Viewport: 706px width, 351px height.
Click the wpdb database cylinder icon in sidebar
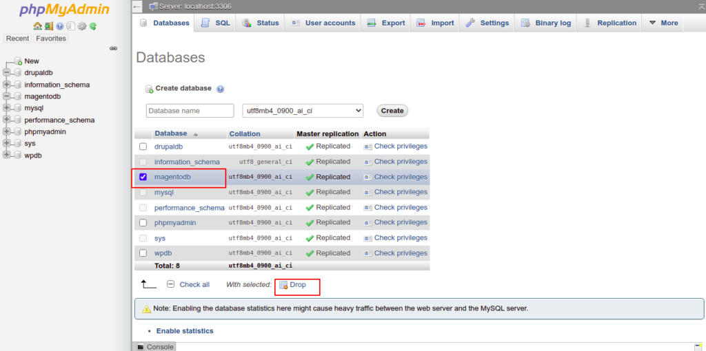(17, 156)
